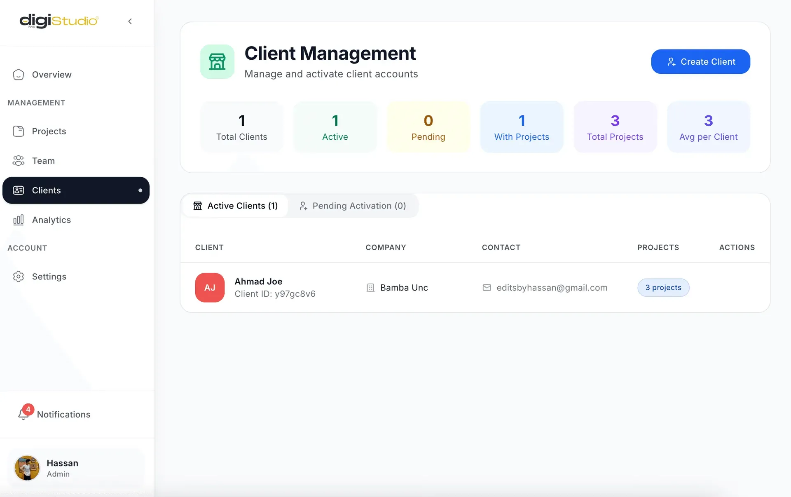Go to the Overview page
This screenshot has width=791, height=497.
(x=76, y=75)
